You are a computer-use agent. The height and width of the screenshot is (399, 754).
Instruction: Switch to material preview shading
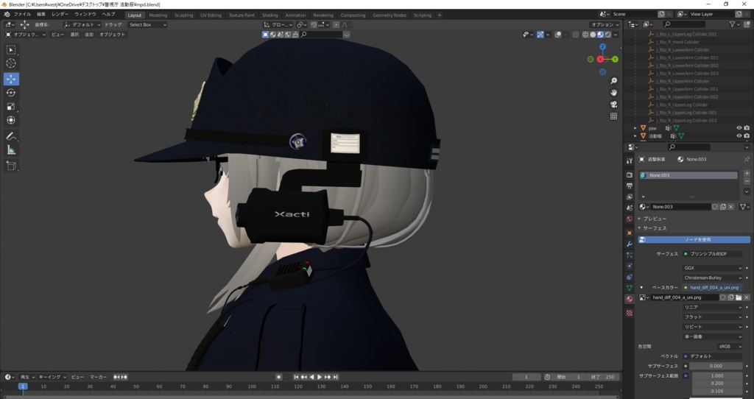[x=601, y=35]
